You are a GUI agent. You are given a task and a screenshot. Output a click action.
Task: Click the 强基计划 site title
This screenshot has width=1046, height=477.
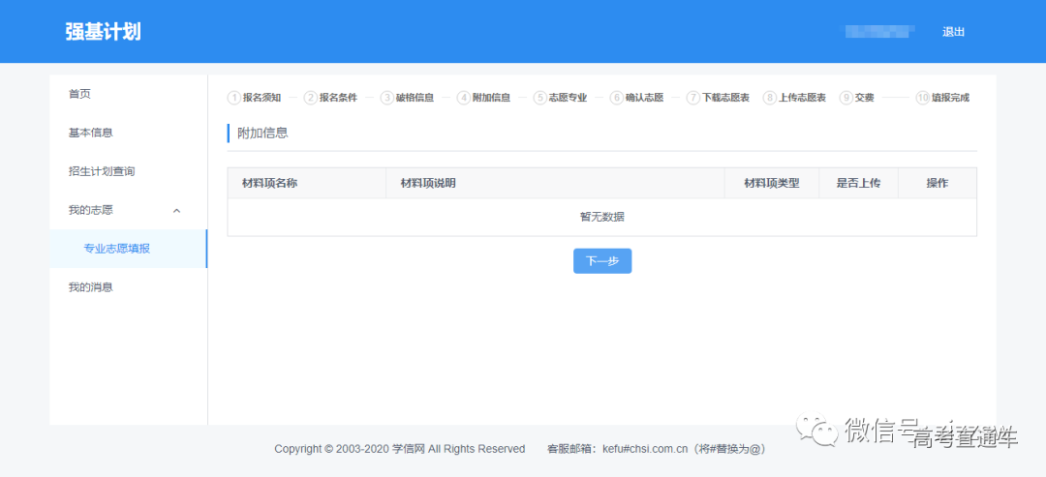point(103,32)
